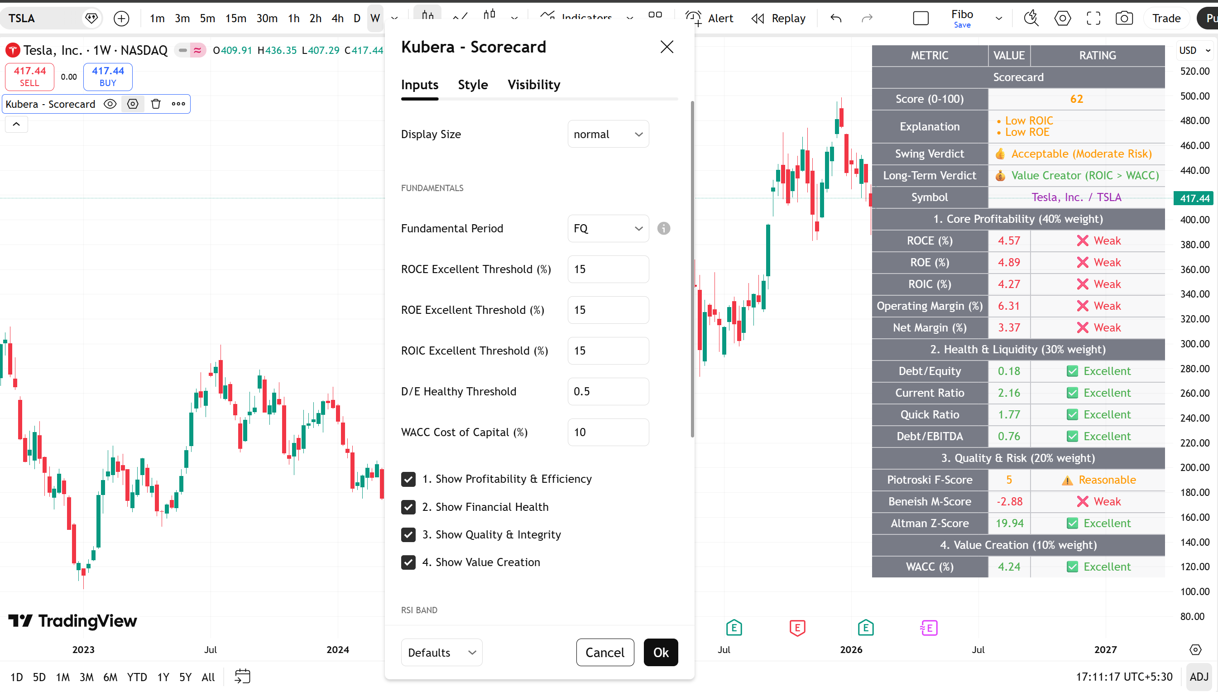The image size is (1218, 692).
Task: Hide the Kubera Scorecard indicator via eye icon
Action: [x=110, y=104]
